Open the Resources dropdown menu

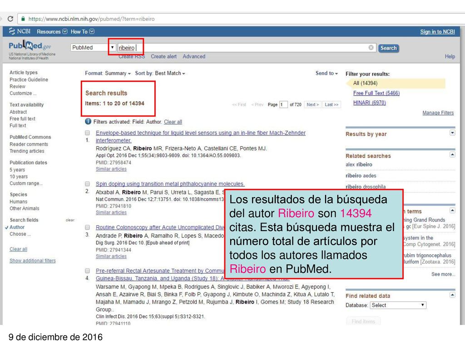pos(52,31)
